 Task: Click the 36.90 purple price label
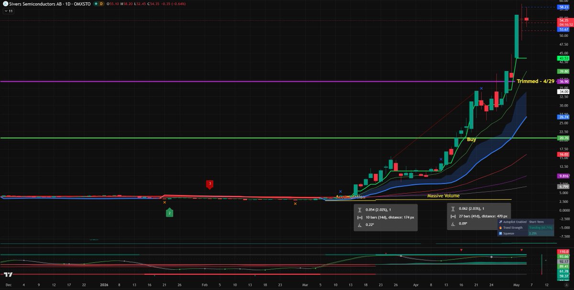pos(563,82)
